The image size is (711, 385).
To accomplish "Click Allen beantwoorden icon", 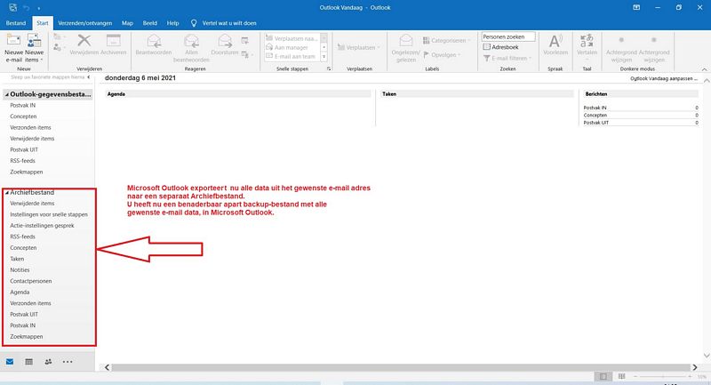I will (x=191, y=40).
